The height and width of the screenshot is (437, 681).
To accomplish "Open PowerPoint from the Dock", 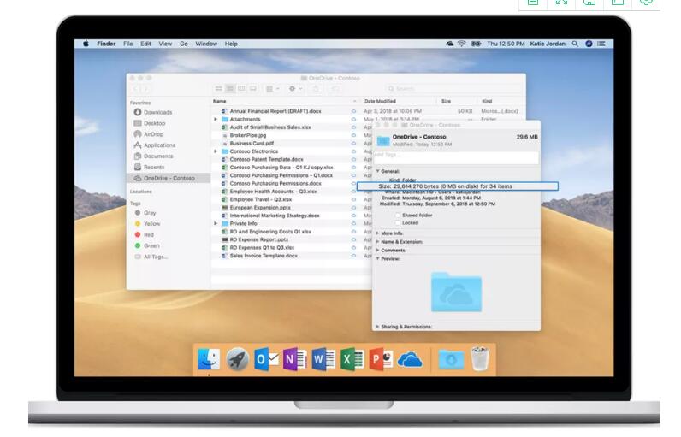I will point(381,360).
